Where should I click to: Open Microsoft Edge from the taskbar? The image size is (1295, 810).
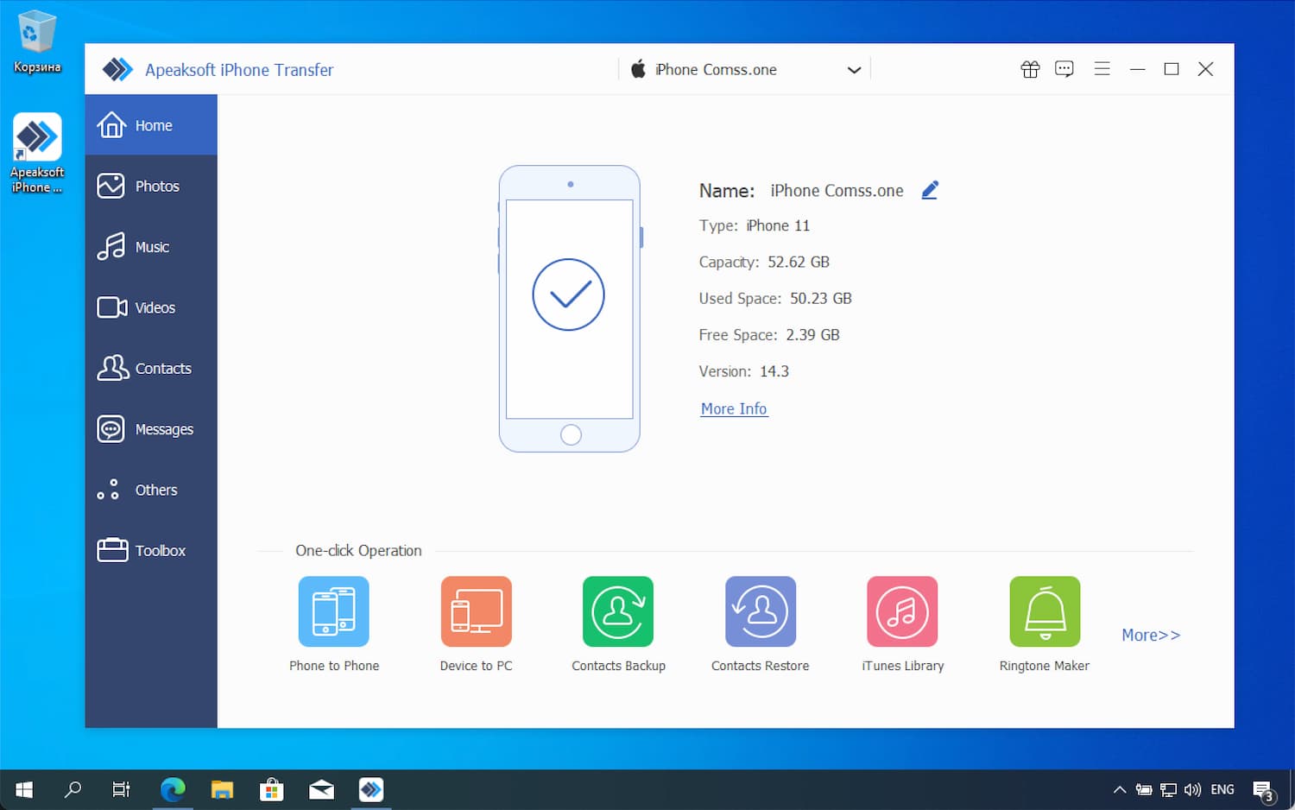(173, 789)
